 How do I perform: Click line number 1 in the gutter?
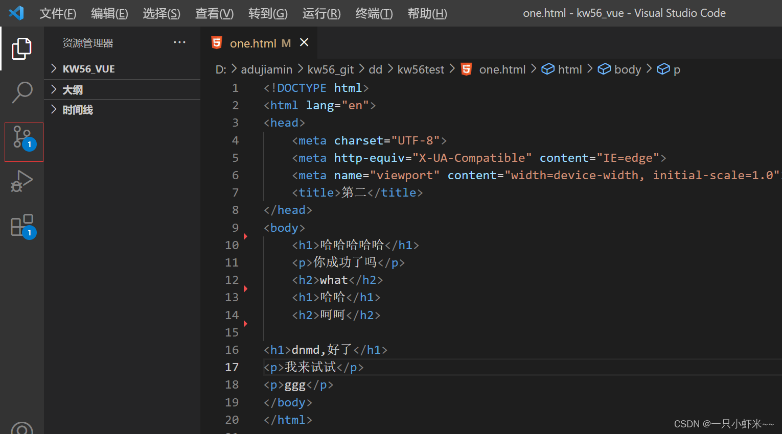click(235, 88)
